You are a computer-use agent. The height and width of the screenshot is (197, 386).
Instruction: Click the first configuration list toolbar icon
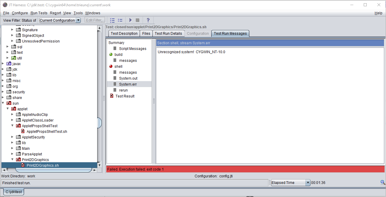(x=112, y=20)
